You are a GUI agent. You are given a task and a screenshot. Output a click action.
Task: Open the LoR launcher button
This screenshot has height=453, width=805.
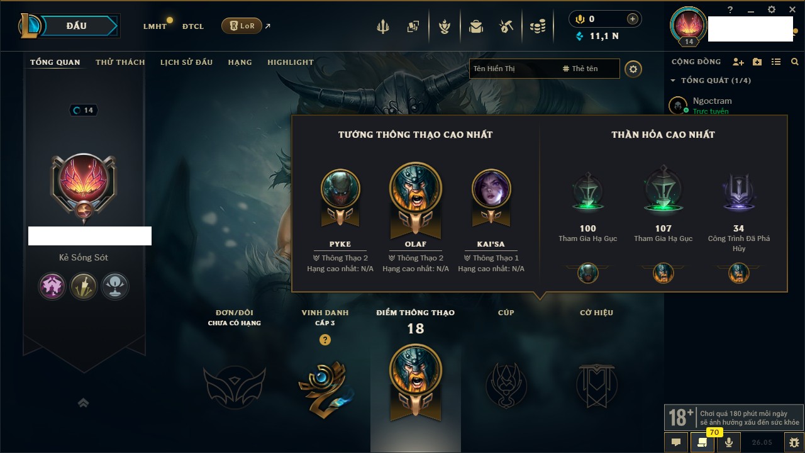coord(241,26)
